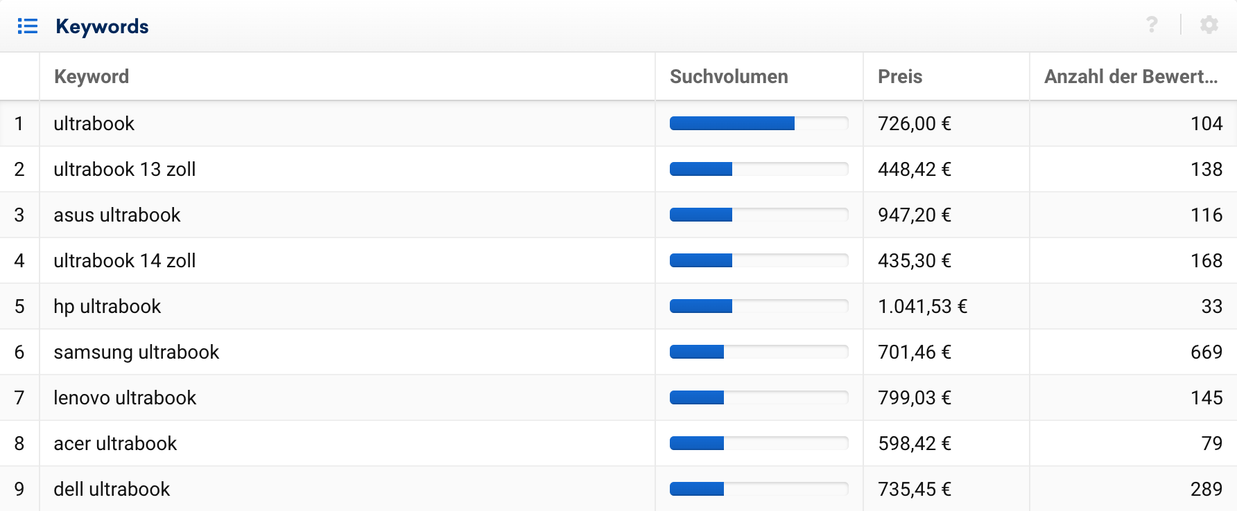Select the 'asus ultrabook' keyword
Screen dimensions: 1237x511
coord(117,215)
